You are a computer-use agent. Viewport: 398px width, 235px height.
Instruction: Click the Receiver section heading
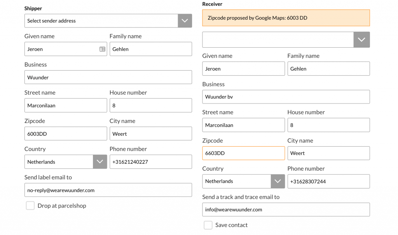212,4
